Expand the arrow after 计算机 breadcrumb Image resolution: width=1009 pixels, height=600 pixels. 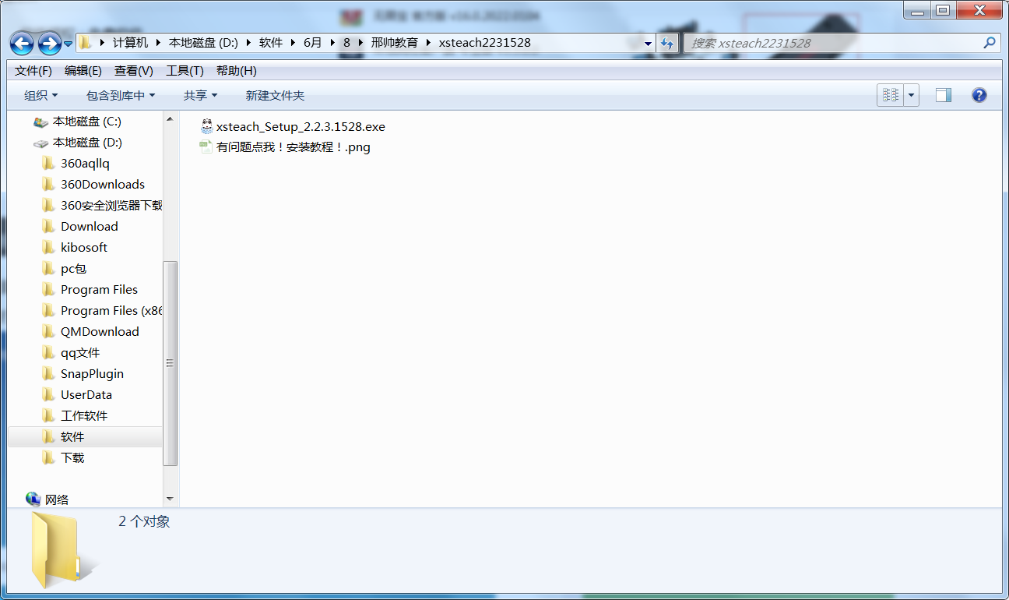159,43
